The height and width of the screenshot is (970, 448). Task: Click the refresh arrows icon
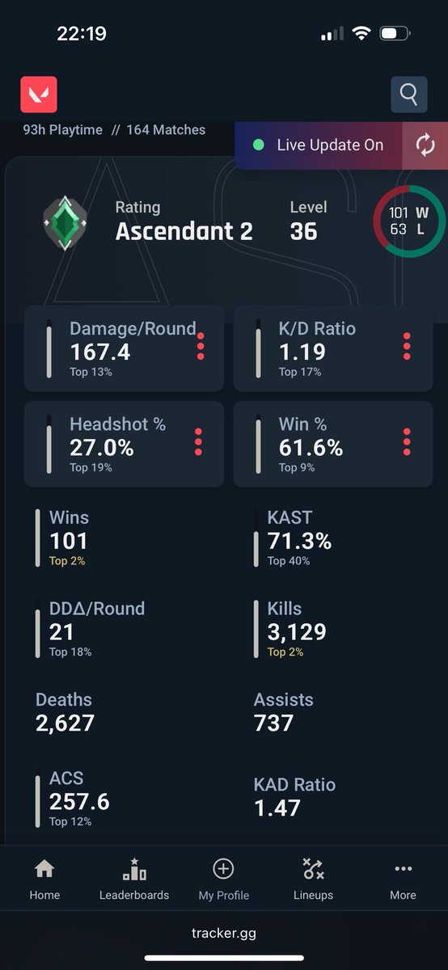click(425, 145)
